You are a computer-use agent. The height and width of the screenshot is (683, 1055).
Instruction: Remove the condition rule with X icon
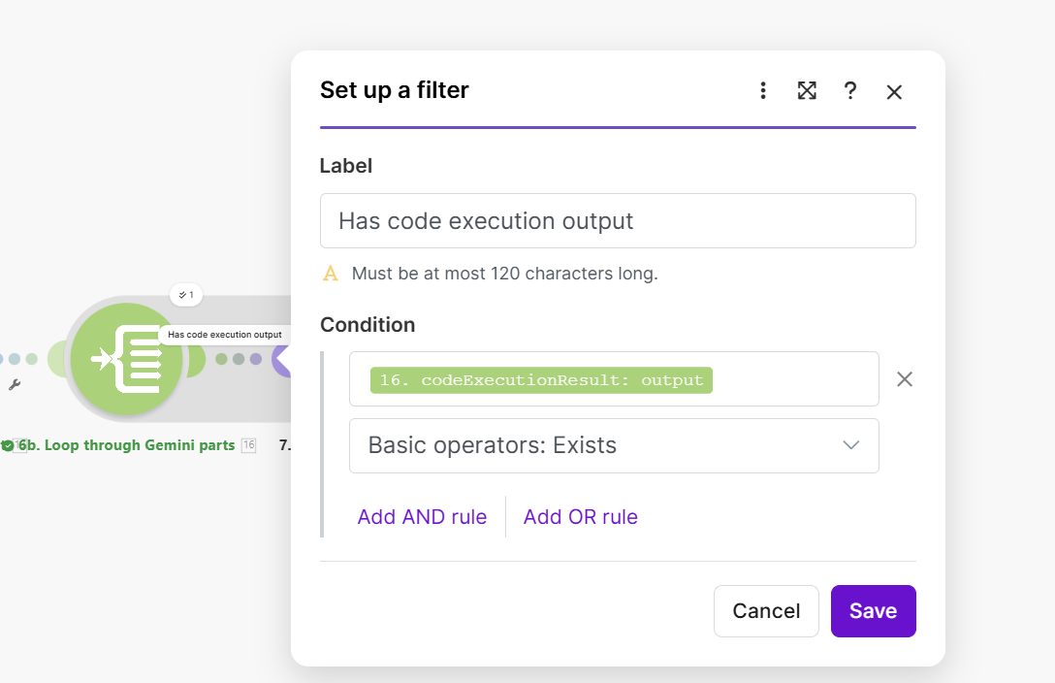905,379
